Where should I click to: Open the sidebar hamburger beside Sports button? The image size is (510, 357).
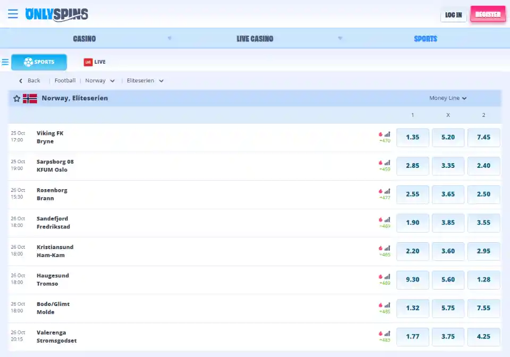(5, 62)
